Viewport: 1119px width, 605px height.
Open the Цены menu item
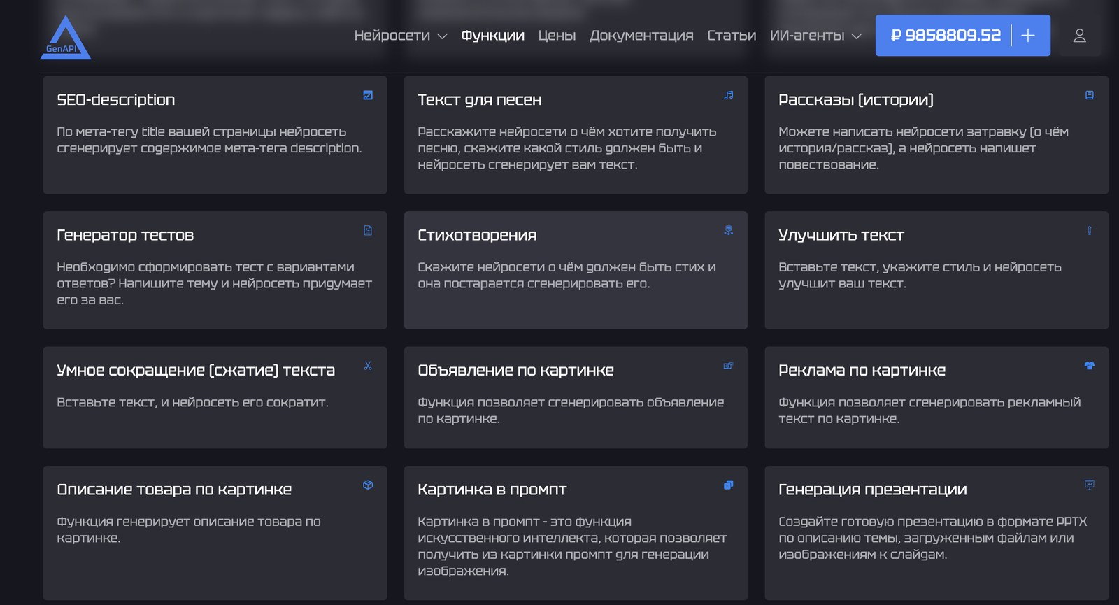pyautogui.click(x=557, y=36)
